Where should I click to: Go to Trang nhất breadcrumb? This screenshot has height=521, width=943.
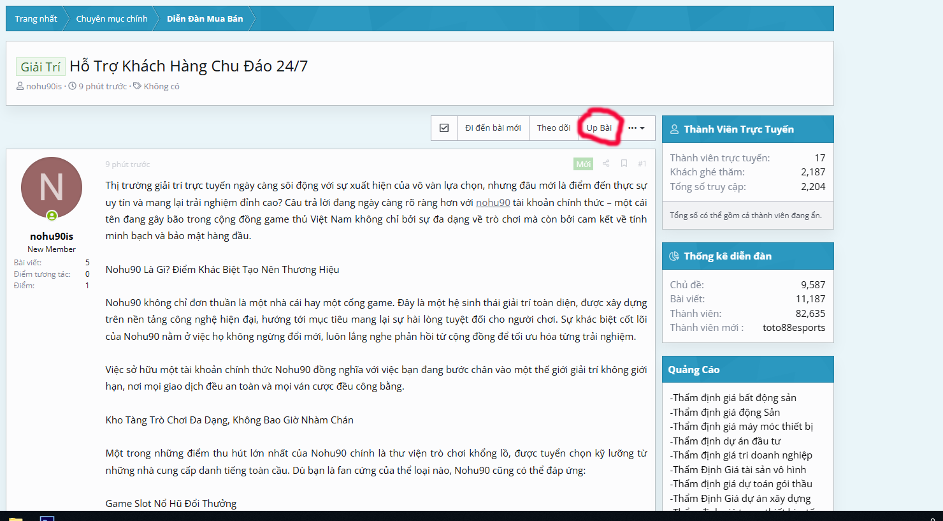[x=36, y=19]
